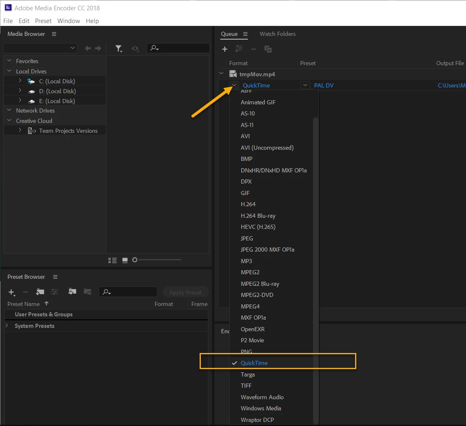Viewport: 466px width, 426px height.
Task: Open the Queue panel menu icon
Action: click(x=245, y=34)
